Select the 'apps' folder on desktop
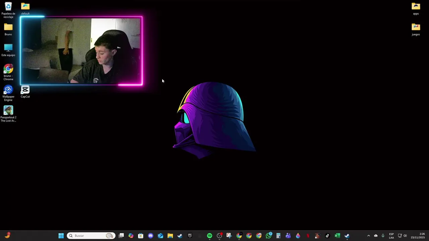429x241 pixels. point(416,9)
